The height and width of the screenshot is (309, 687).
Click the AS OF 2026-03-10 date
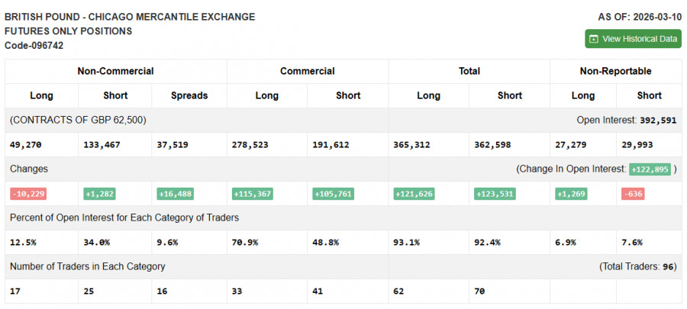click(639, 16)
